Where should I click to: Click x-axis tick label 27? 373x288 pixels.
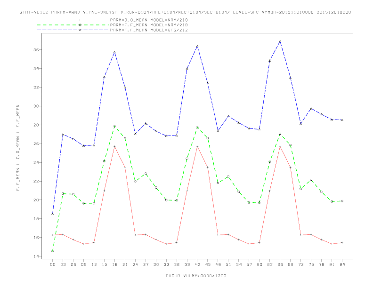pyautogui.click(x=146, y=264)
